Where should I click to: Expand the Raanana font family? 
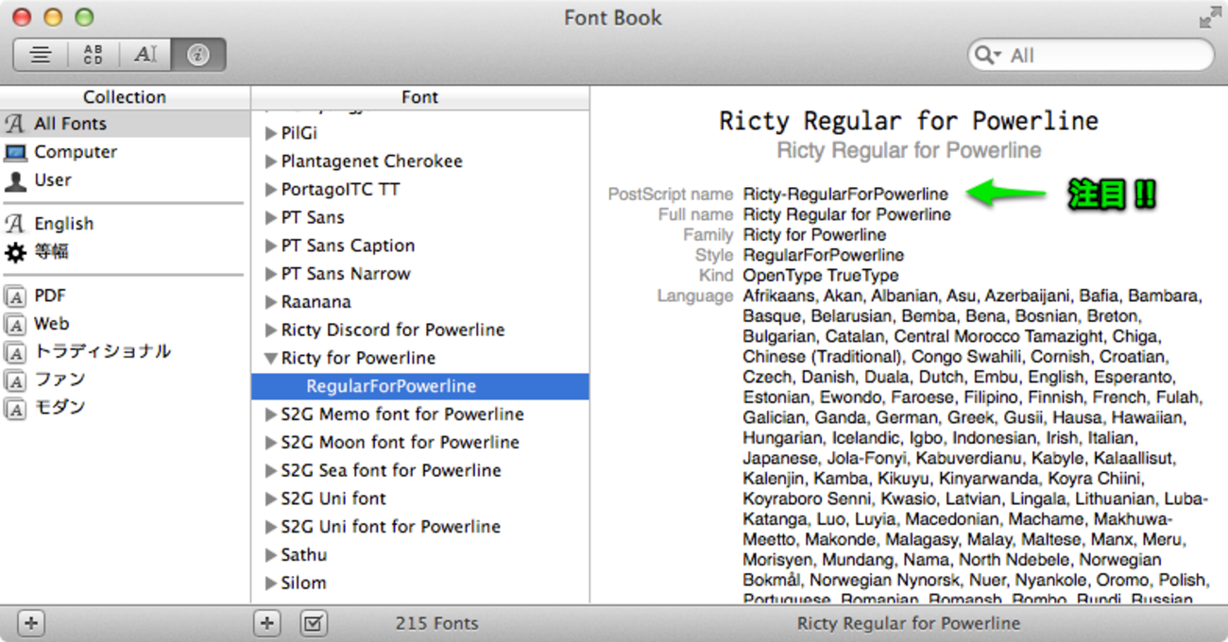[271, 302]
